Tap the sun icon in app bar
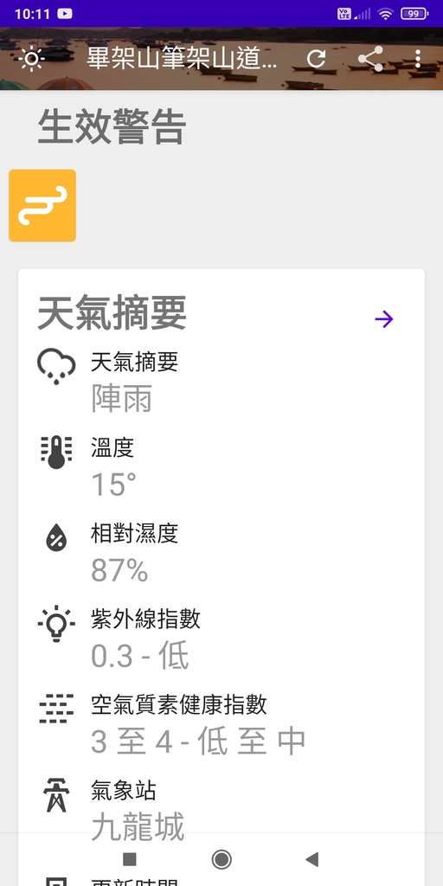 pyautogui.click(x=31, y=59)
